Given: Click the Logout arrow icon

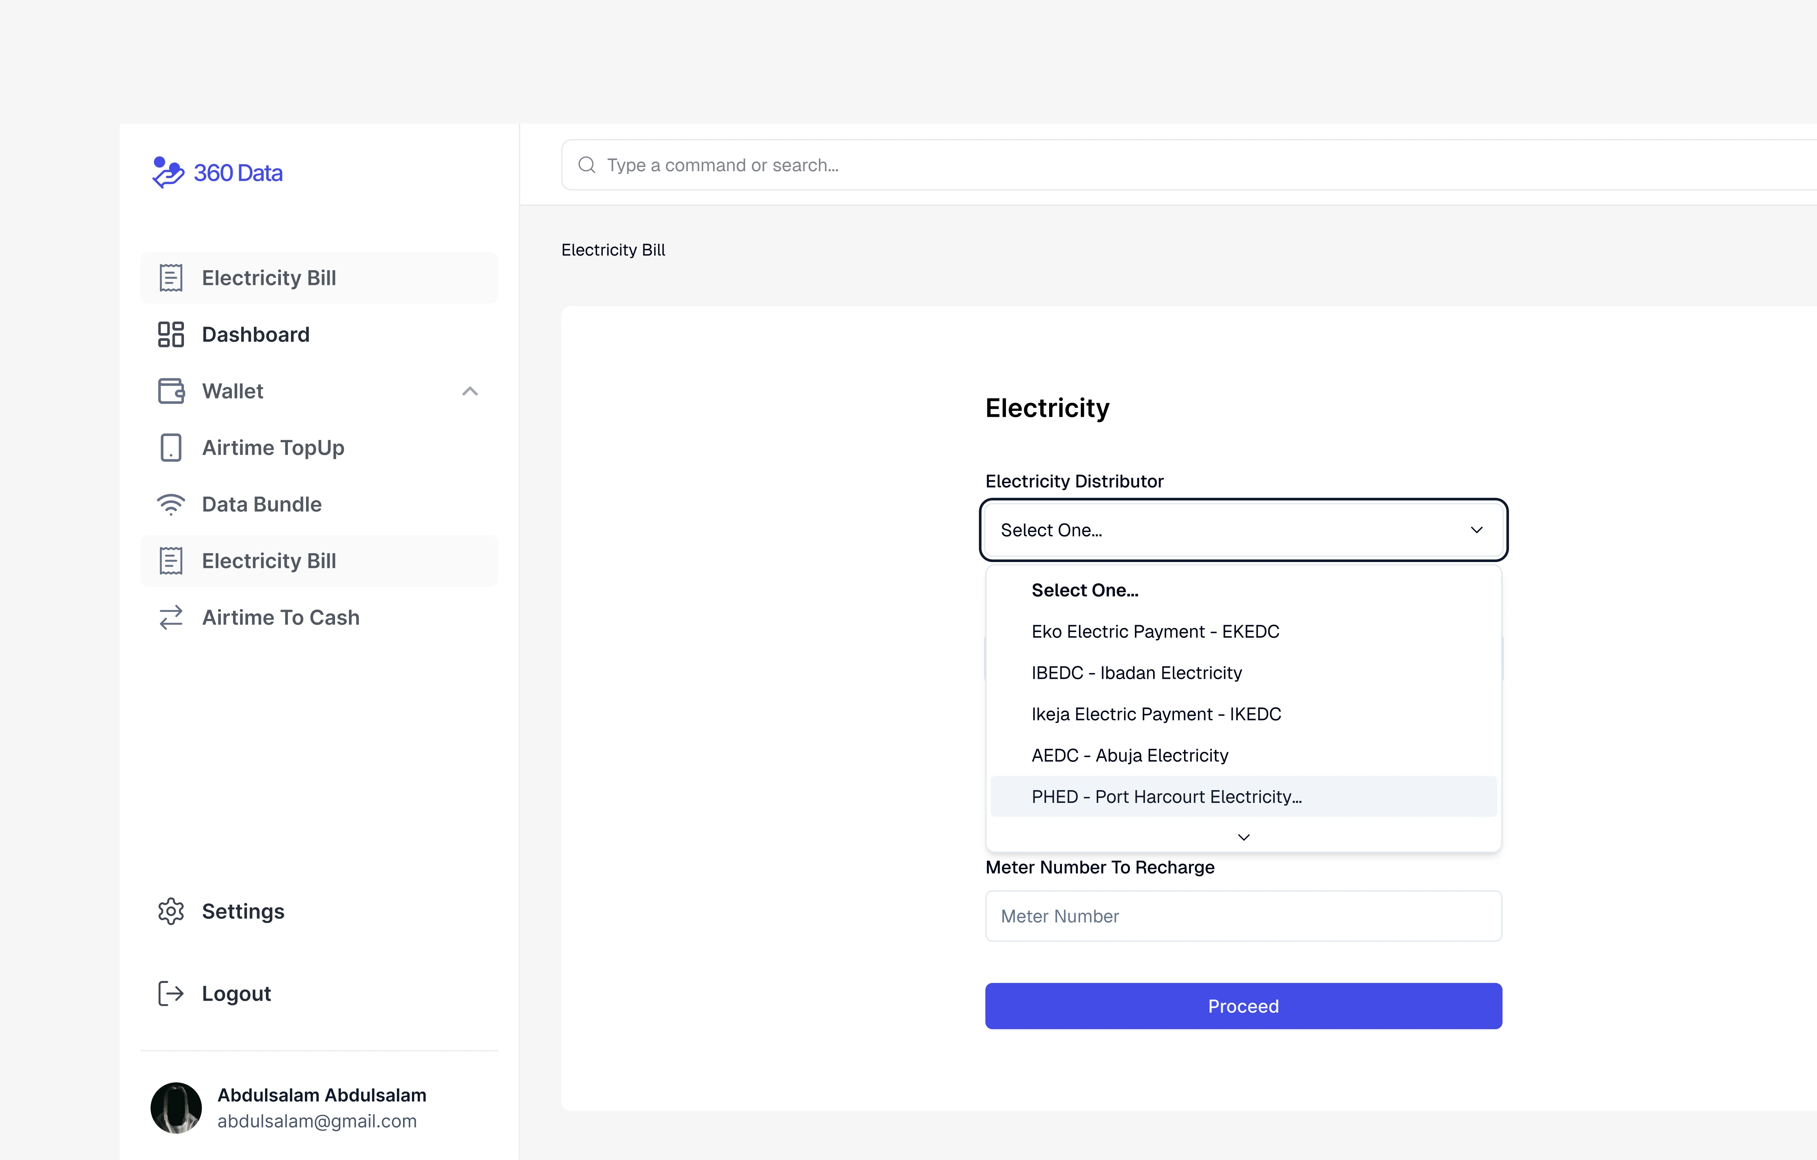Looking at the screenshot, I should pyautogui.click(x=170, y=993).
